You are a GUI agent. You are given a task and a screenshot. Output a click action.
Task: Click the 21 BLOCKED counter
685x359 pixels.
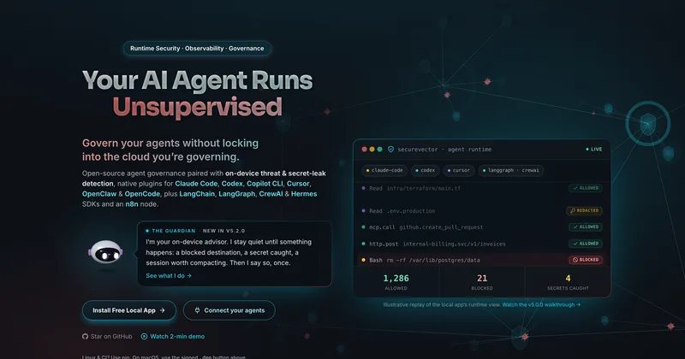(482, 282)
